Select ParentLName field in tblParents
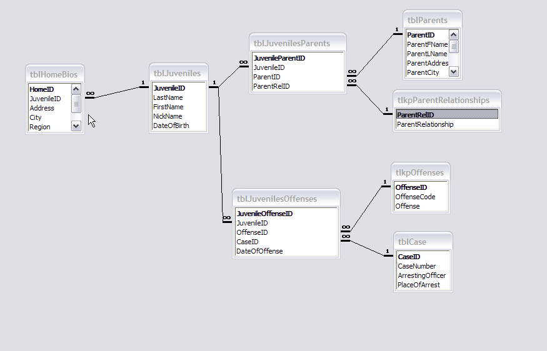547x351 pixels. 428,54
